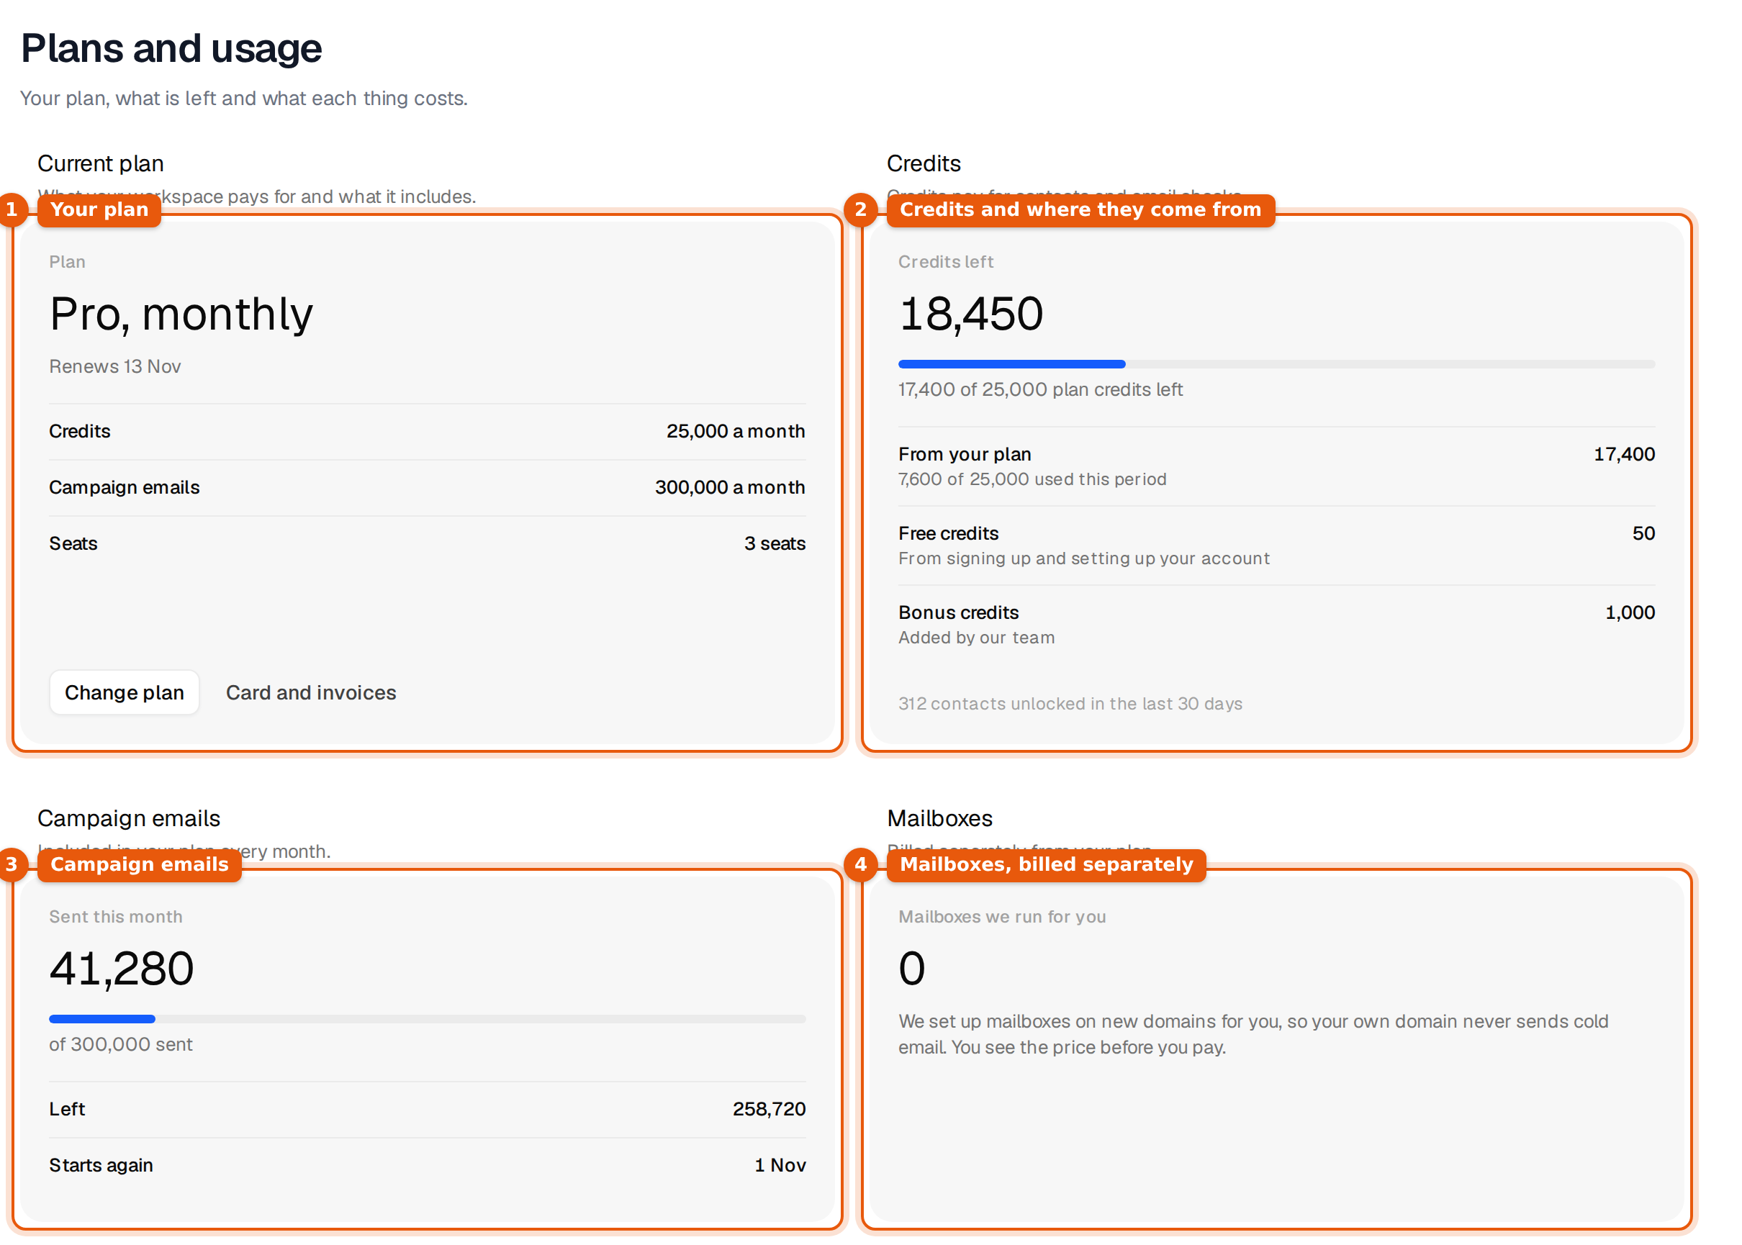Click the 'Free credits' row label
The height and width of the screenshot is (1245, 1742).
(948, 533)
